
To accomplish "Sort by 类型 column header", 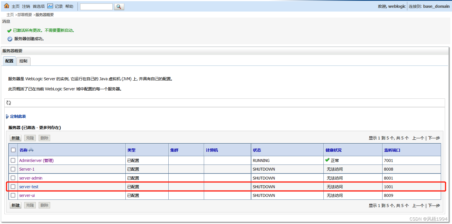I will 131,150.
